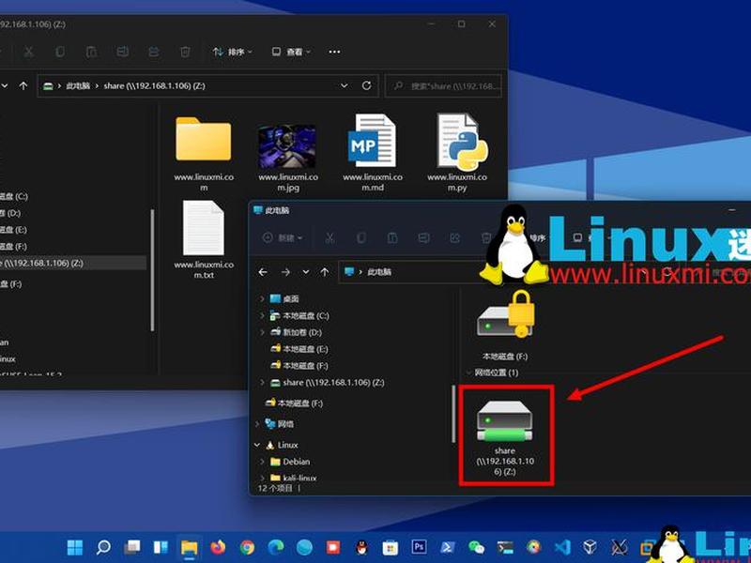Expand 网络 node in 此电脑 tree
The width and height of the screenshot is (751, 563).
(257, 424)
